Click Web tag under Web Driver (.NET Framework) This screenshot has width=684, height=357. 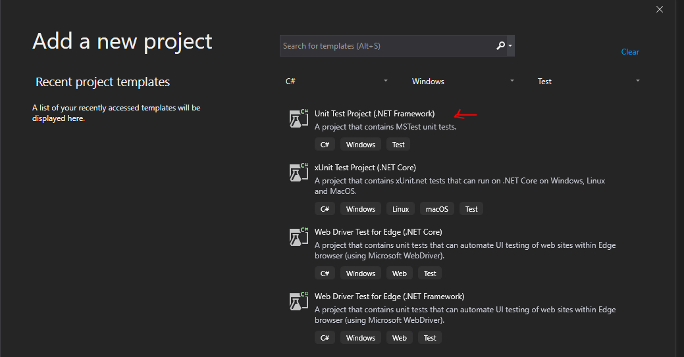pos(400,338)
